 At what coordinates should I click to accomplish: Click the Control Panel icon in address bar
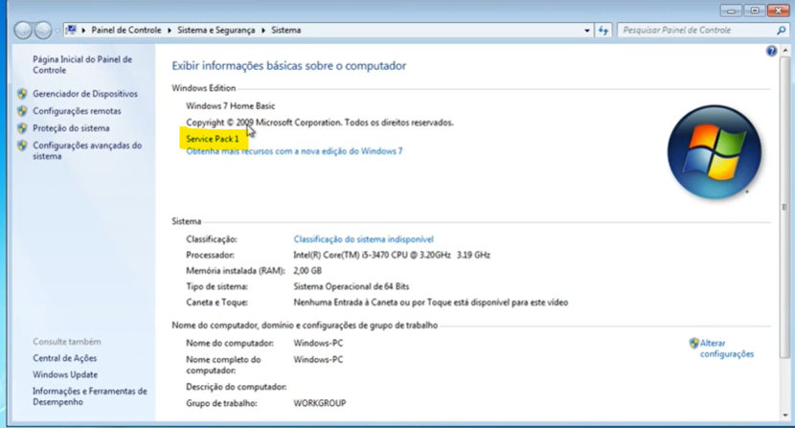click(72, 30)
